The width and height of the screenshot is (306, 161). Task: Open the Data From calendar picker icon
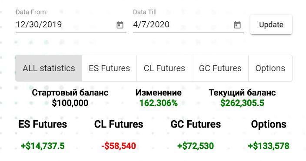(x=120, y=25)
